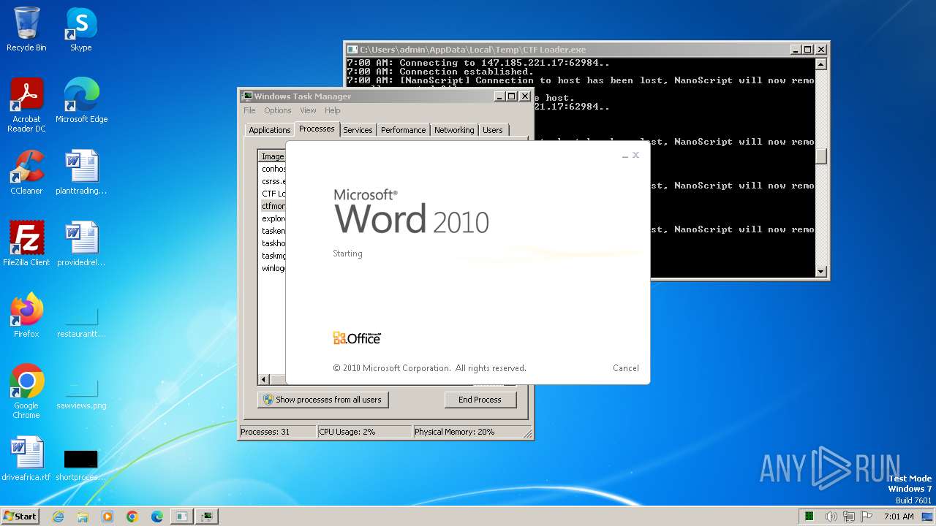Select the csrss process row
936x526 pixels.
pyautogui.click(x=273, y=181)
